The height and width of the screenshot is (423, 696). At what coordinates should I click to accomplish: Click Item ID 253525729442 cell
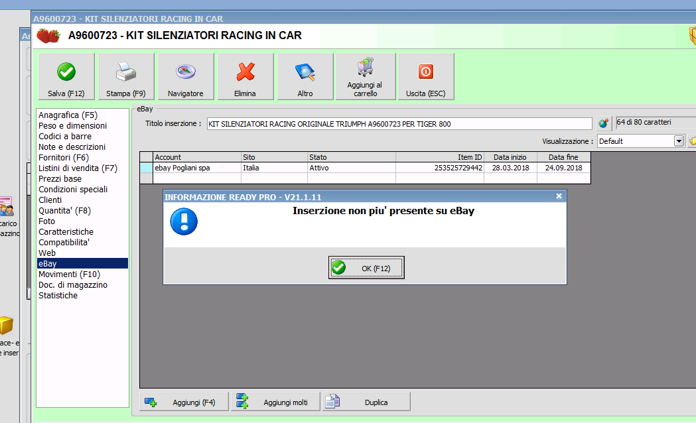440,168
